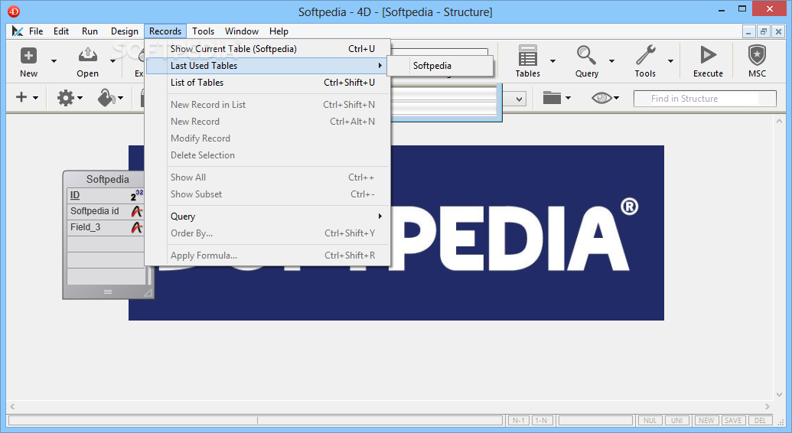Expand the Query toolbar dropdown arrow

pyautogui.click(x=611, y=61)
